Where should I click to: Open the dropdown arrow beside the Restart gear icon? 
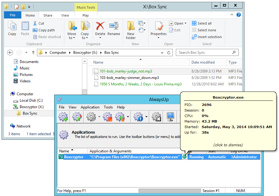click(128, 117)
